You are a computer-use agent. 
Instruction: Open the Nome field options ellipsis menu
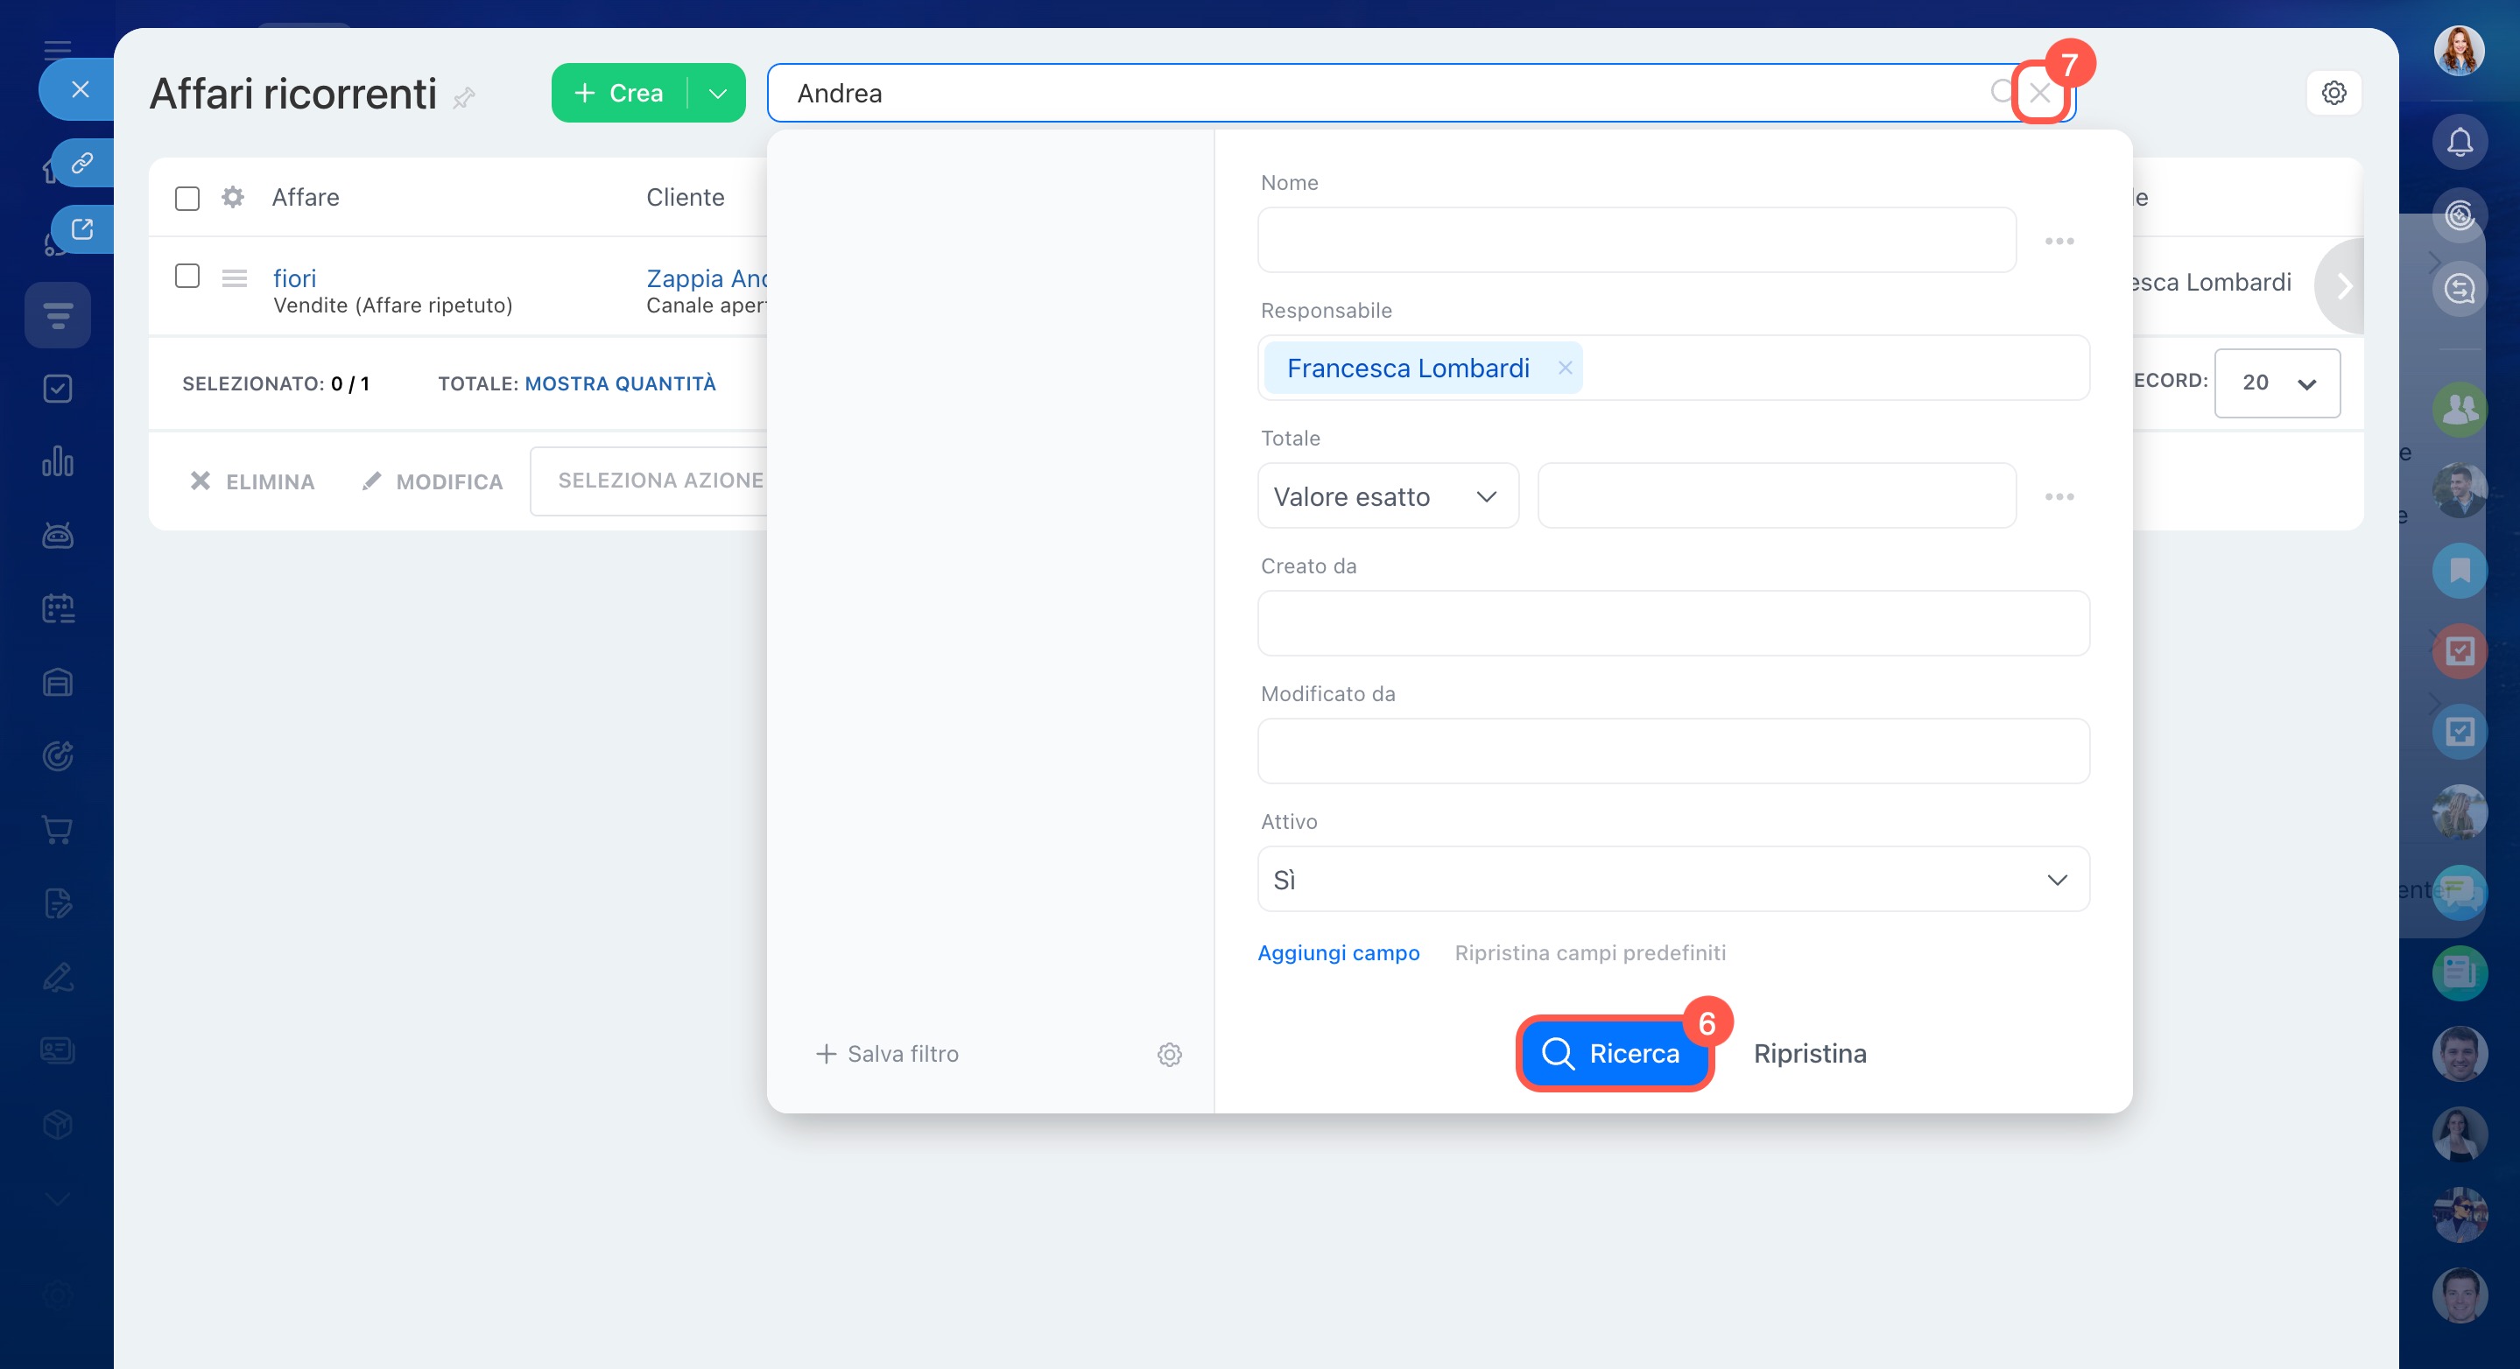(x=2059, y=241)
